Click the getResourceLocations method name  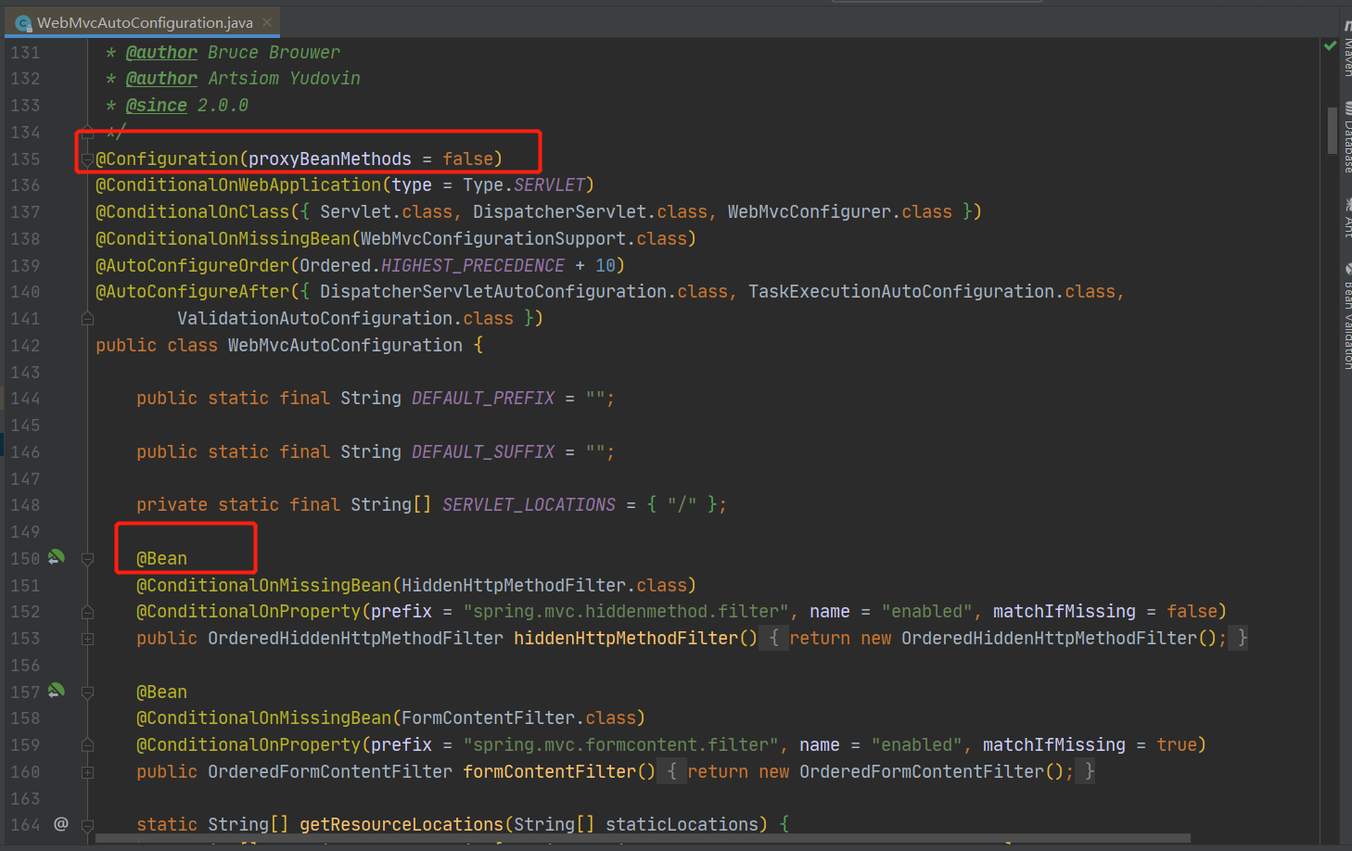402,824
